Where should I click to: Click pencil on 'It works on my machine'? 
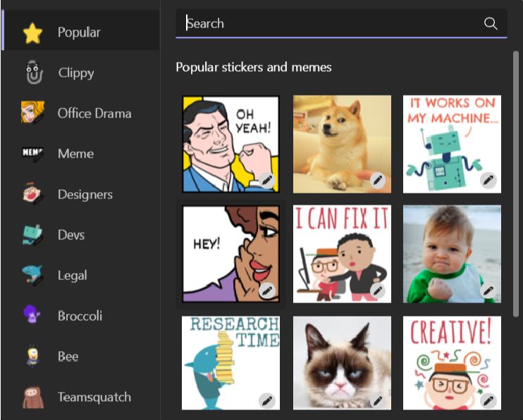(488, 180)
